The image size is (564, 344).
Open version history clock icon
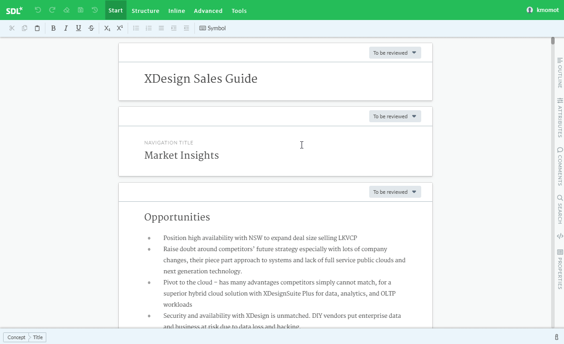pos(95,10)
